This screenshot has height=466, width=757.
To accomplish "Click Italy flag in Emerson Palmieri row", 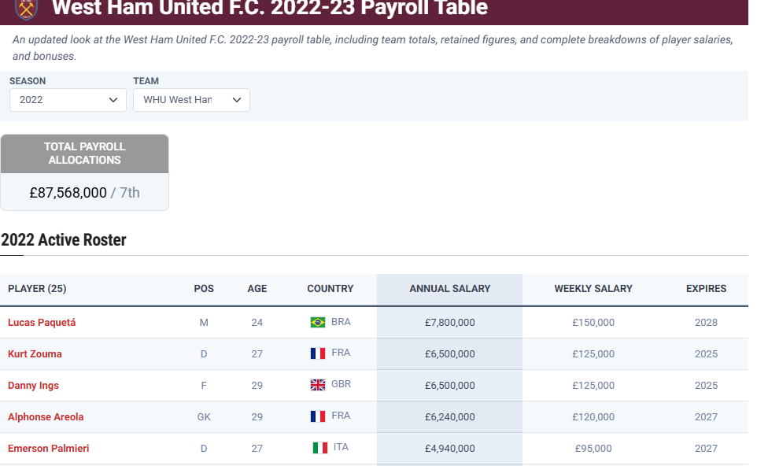I will coord(319,448).
